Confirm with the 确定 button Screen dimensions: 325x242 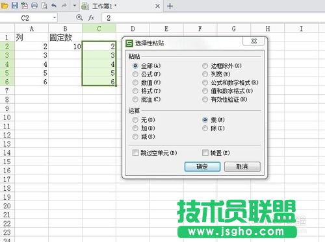[x=202, y=167]
